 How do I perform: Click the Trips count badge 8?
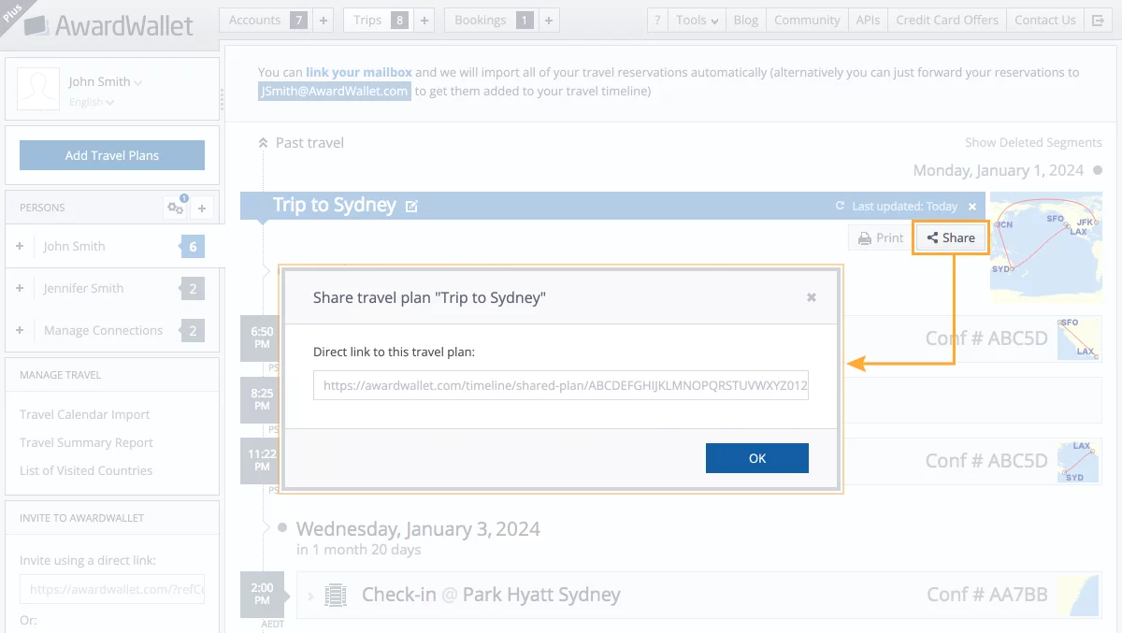[399, 20]
